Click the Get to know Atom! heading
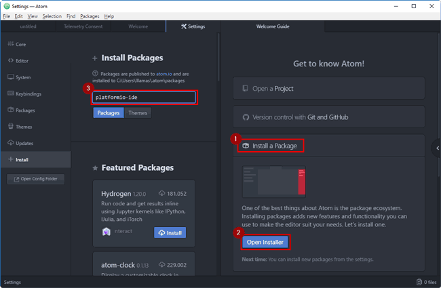Image resolution: width=441 pixels, height=288 pixels. click(329, 64)
